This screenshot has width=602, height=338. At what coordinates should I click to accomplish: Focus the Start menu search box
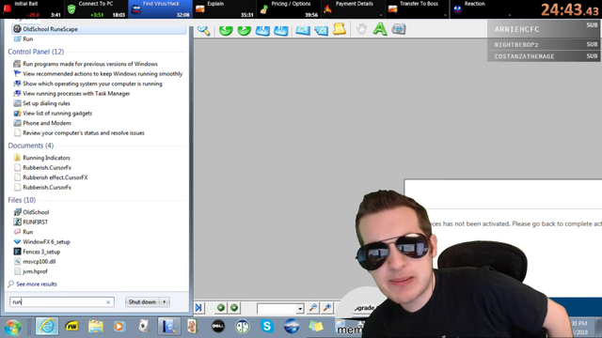pyautogui.click(x=57, y=302)
